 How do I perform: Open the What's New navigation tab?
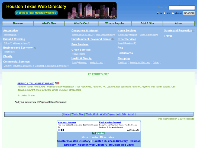point(49,23)
